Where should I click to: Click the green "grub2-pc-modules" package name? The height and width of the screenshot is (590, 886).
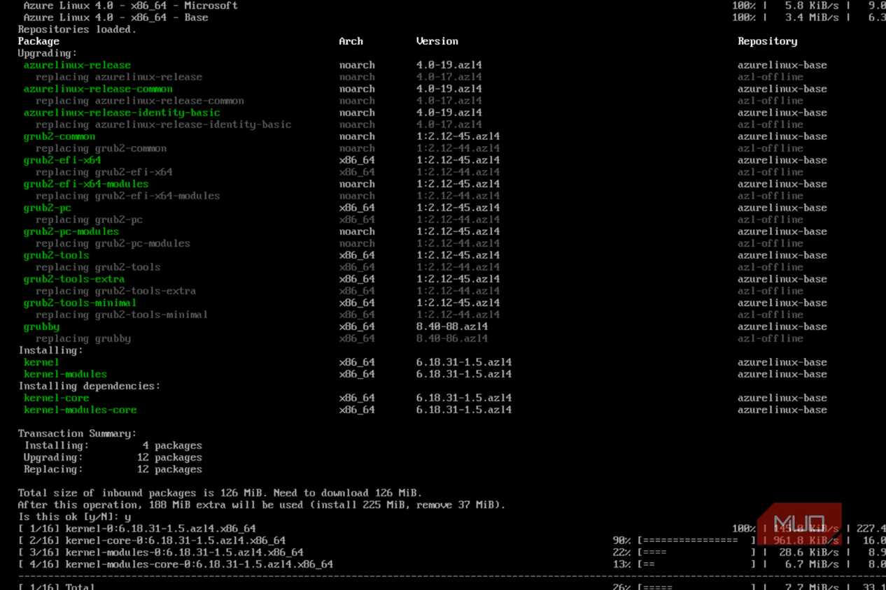(x=71, y=231)
